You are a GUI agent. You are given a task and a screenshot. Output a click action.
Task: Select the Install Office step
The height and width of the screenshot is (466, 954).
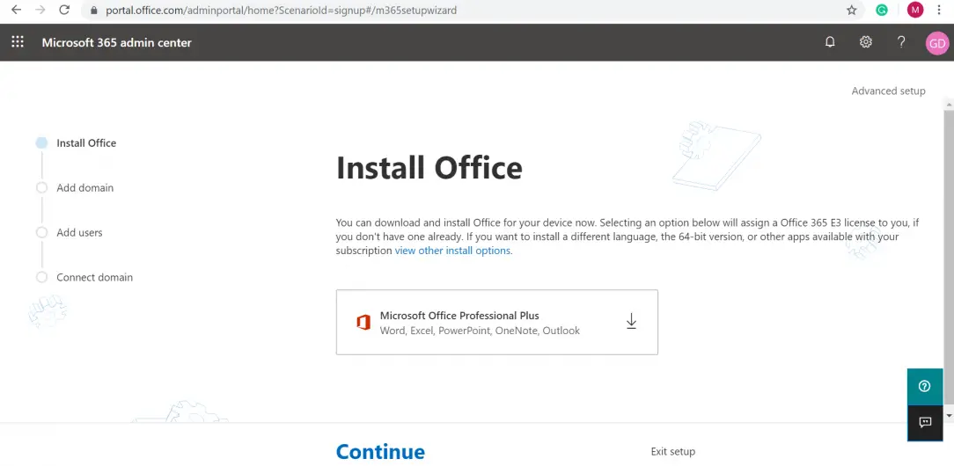pyautogui.click(x=85, y=142)
